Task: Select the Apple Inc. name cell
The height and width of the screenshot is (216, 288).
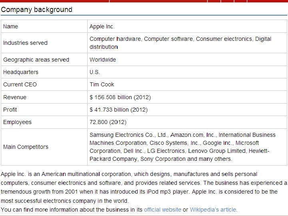Action: 102,26
